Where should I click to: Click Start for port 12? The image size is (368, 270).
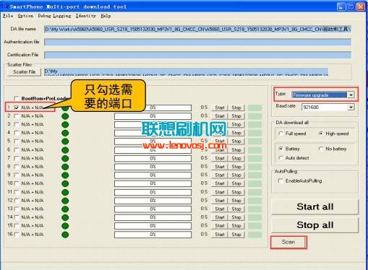pos(220,201)
